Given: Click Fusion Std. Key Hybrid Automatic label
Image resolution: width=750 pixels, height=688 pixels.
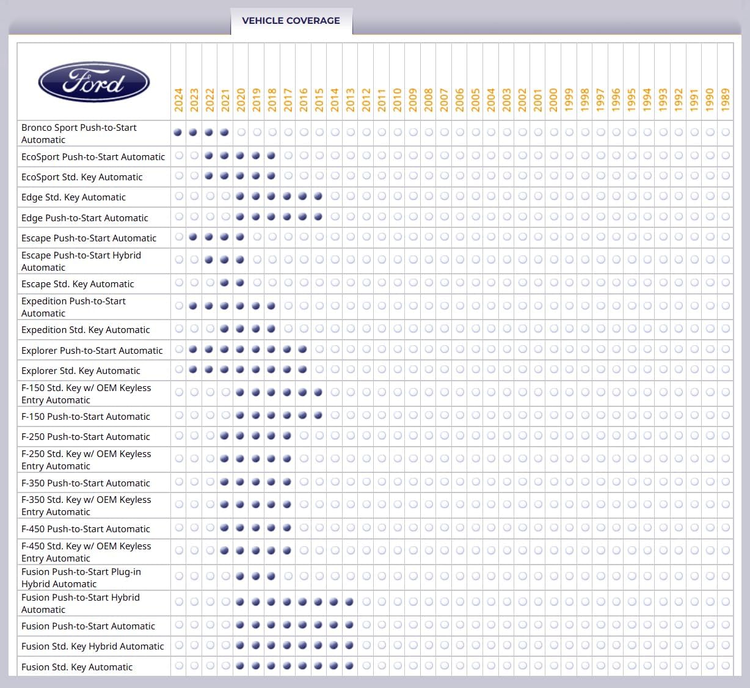Looking at the screenshot, I should pyautogui.click(x=93, y=646).
